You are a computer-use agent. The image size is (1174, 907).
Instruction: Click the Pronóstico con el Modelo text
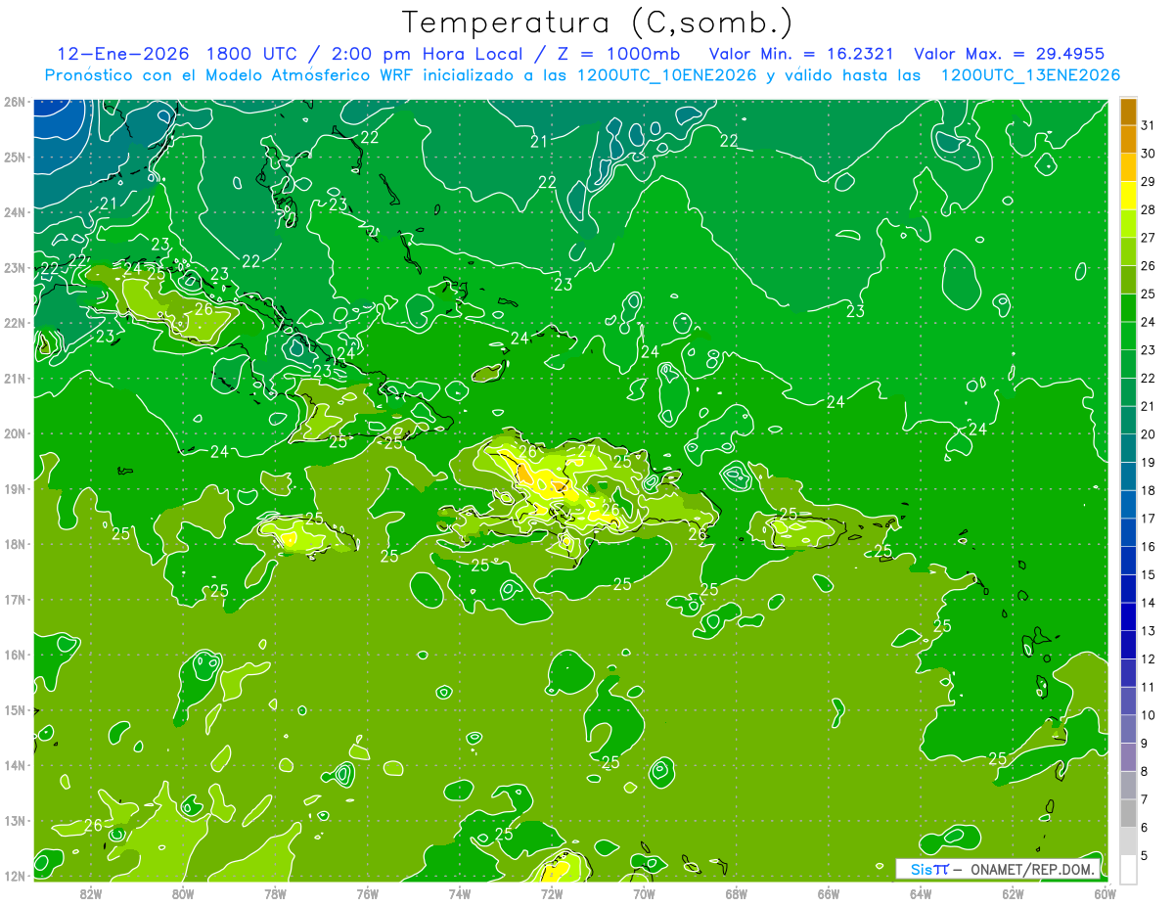pos(155,75)
